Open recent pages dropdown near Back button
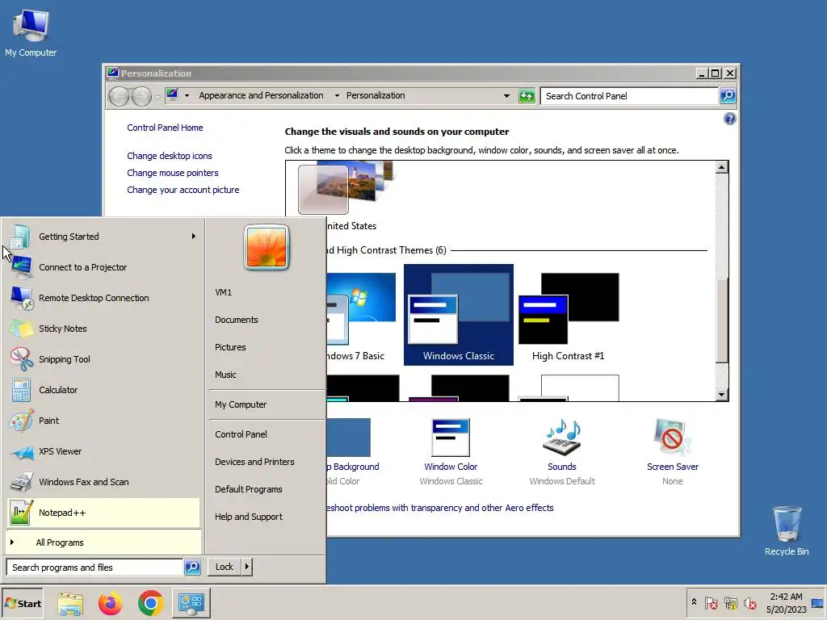The height and width of the screenshot is (620, 827). (157, 97)
